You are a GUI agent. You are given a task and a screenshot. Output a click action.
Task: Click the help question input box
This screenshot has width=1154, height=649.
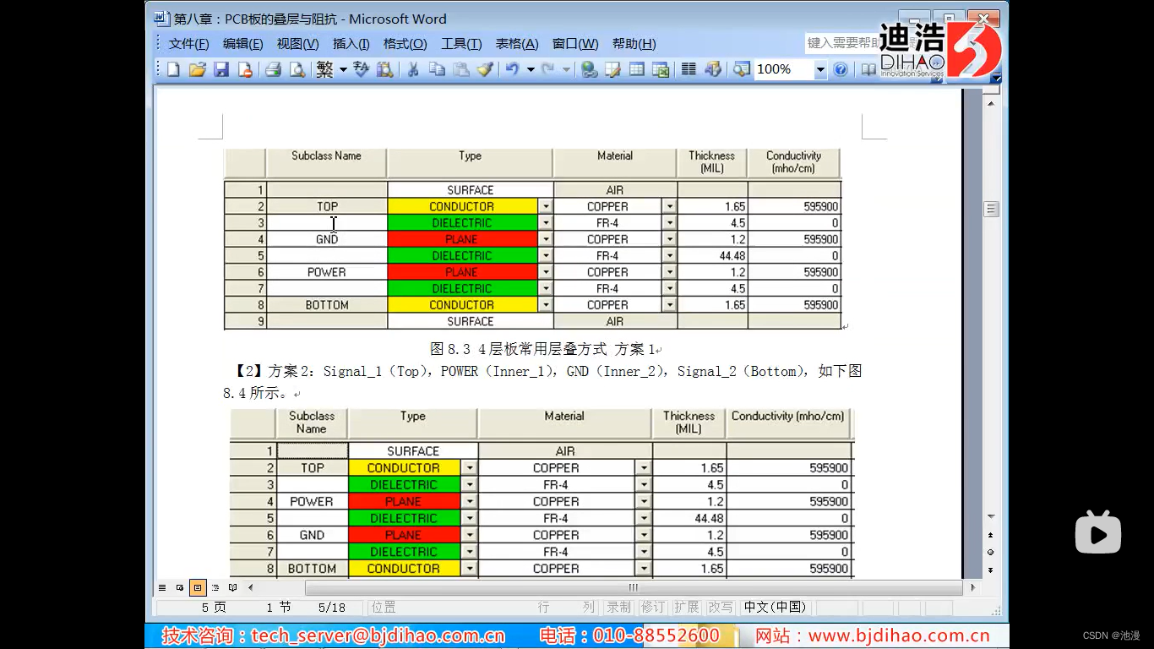pos(843,42)
